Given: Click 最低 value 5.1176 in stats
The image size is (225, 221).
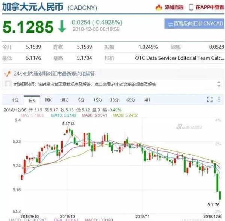Looking at the screenshot, I should coord(33,58).
